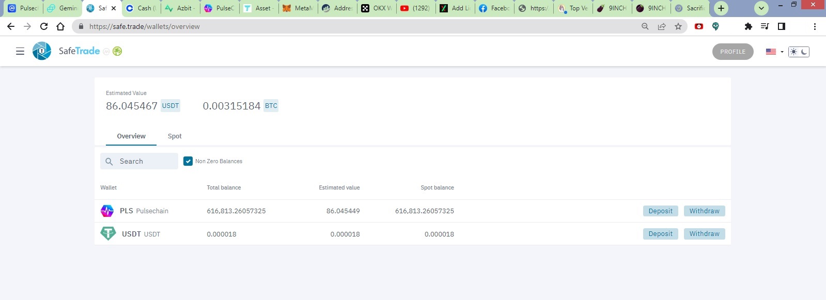Select PLS estimated value 86.045449

pyautogui.click(x=343, y=211)
